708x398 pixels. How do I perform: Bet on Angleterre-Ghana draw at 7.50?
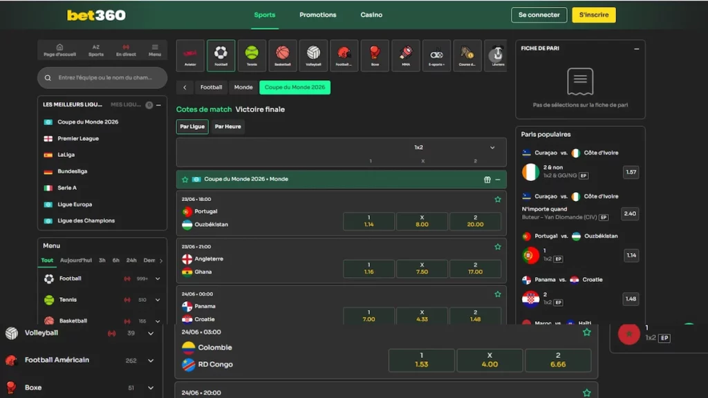click(422, 269)
